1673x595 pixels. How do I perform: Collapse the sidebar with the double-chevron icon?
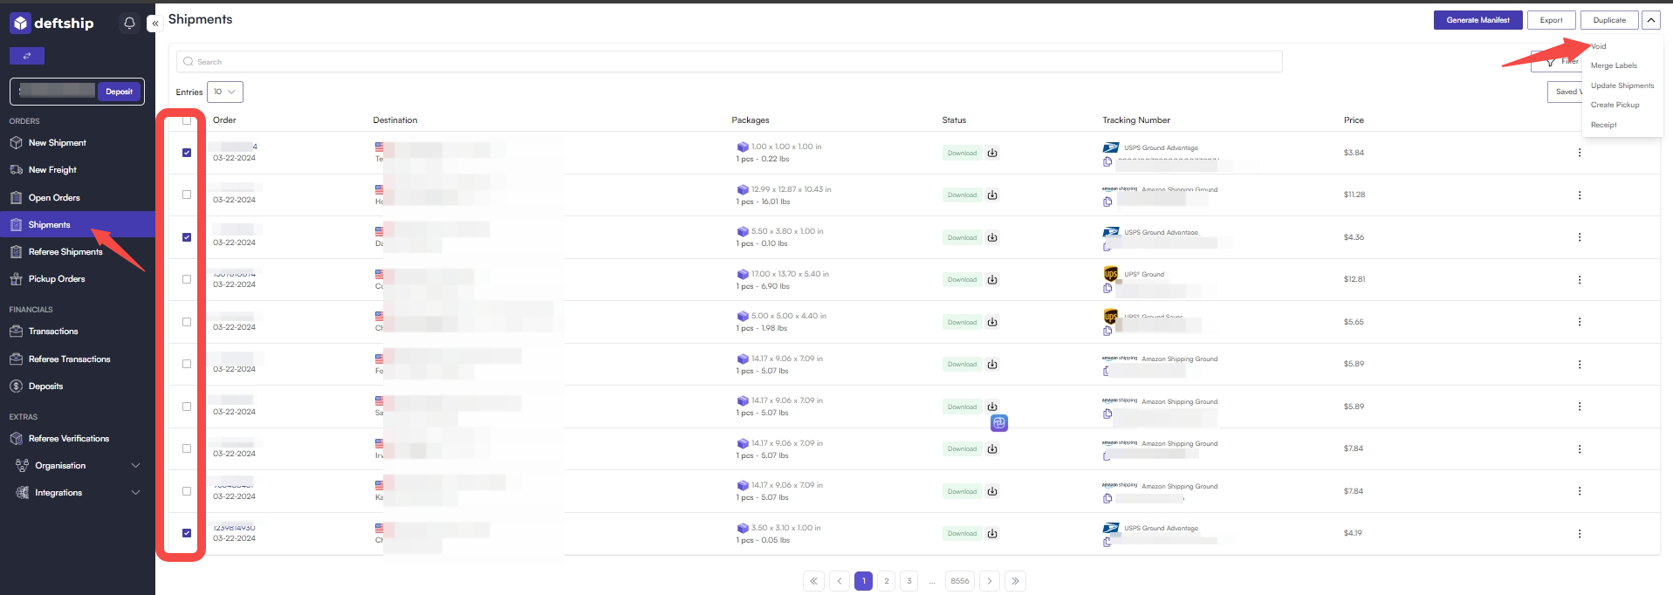coord(154,24)
